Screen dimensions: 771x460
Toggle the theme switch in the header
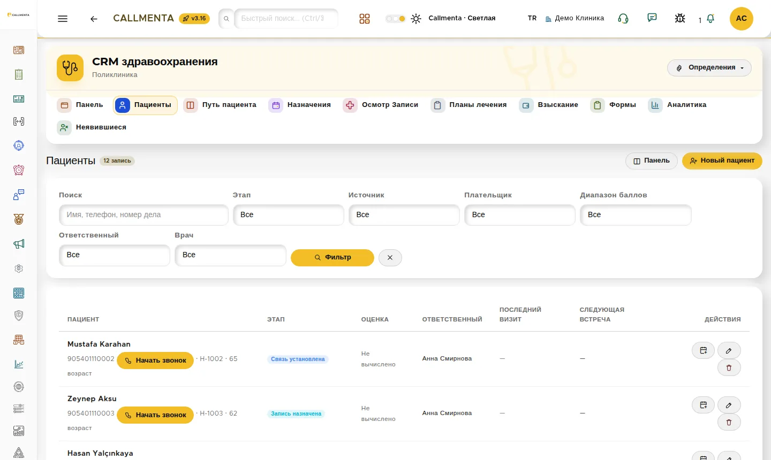395,19
